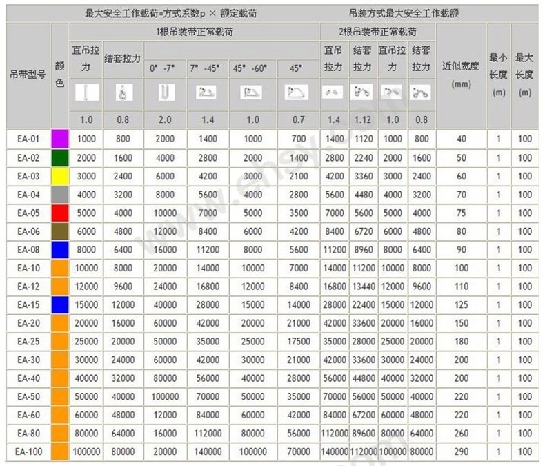Image resolution: width=545 pixels, height=466 pixels.
Task: Click the 最大长度 (m) column header
Action: click(x=524, y=75)
